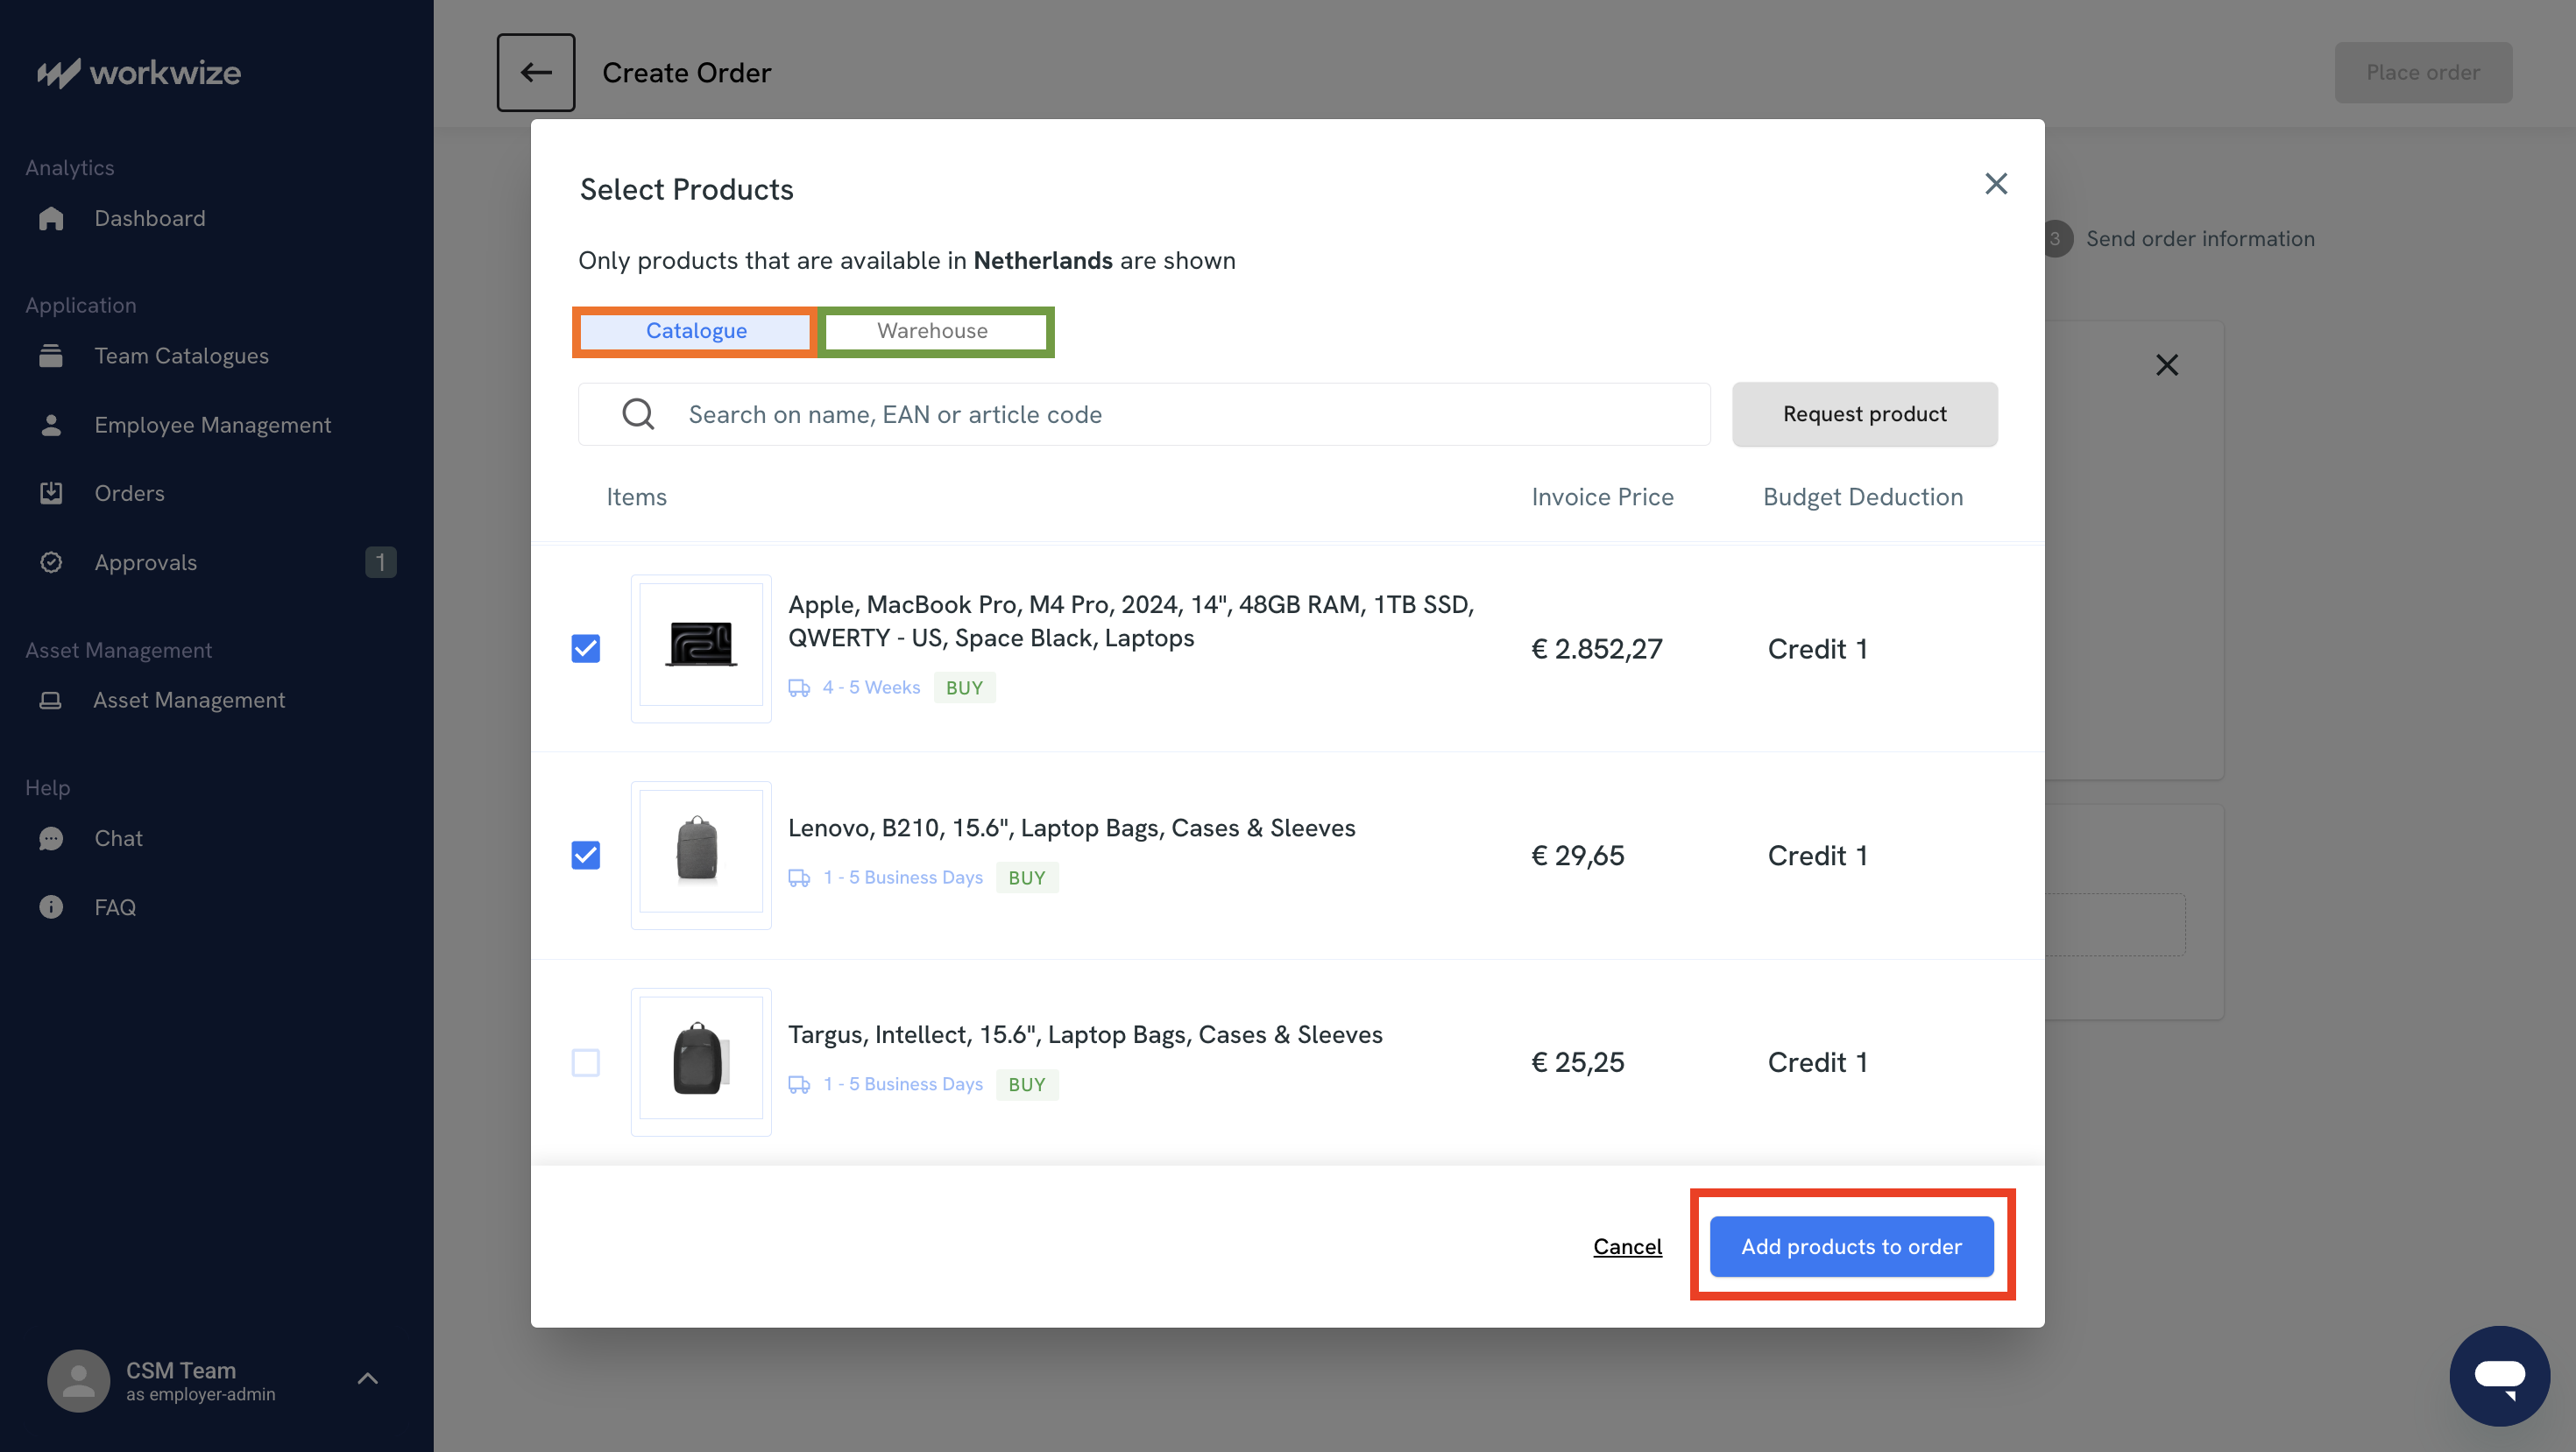Click the BUY tag on Lenovo B210
The width and height of the screenshot is (2576, 1452).
pyautogui.click(x=1027, y=878)
